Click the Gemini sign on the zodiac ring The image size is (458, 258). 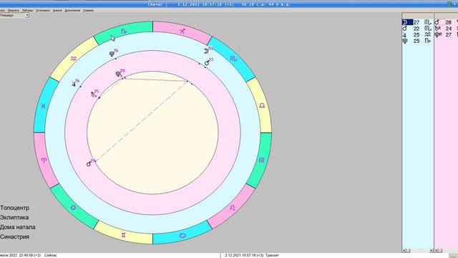(x=124, y=235)
